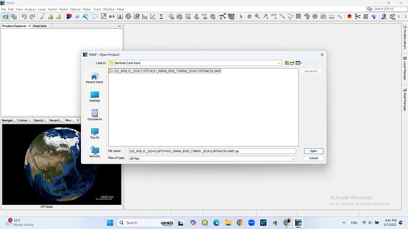The image size is (408, 229).
Task: Switch to the Spectrum view tab
Action: 40,120
